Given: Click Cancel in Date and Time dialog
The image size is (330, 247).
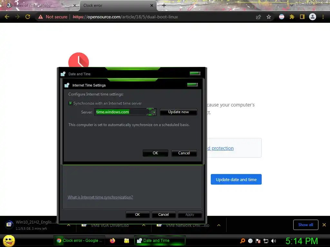Looking at the screenshot, I should click(x=163, y=215).
